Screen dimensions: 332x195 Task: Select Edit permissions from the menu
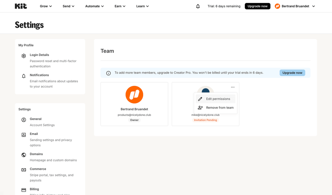click(x=215, y=99)
